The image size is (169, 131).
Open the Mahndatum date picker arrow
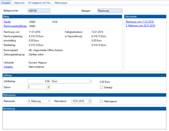pyautogui.click(x=90, y=101)
